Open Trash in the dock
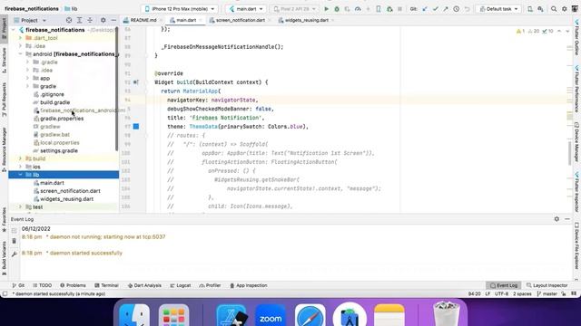Viewport: 581px width, 326px height. pyautogui.click(x=447, y=314)
